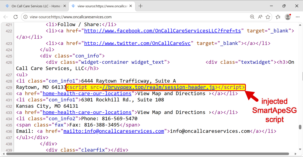Screen dimensions: 303x157
Task: Close the On Call Care Services tab
Action: click(64, 6)
